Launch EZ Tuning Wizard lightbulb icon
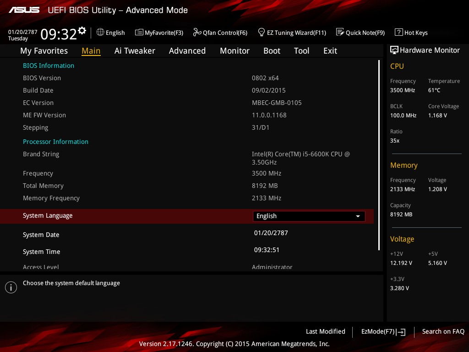This screenshot has height=352, width=469. coord(262,32)
